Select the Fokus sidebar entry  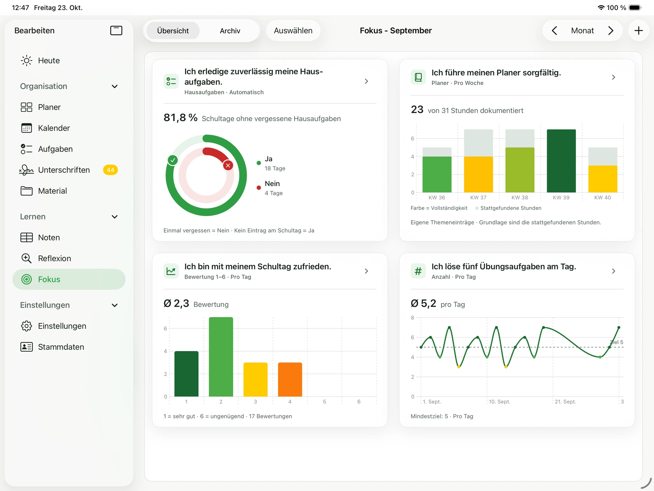point(69,279)
